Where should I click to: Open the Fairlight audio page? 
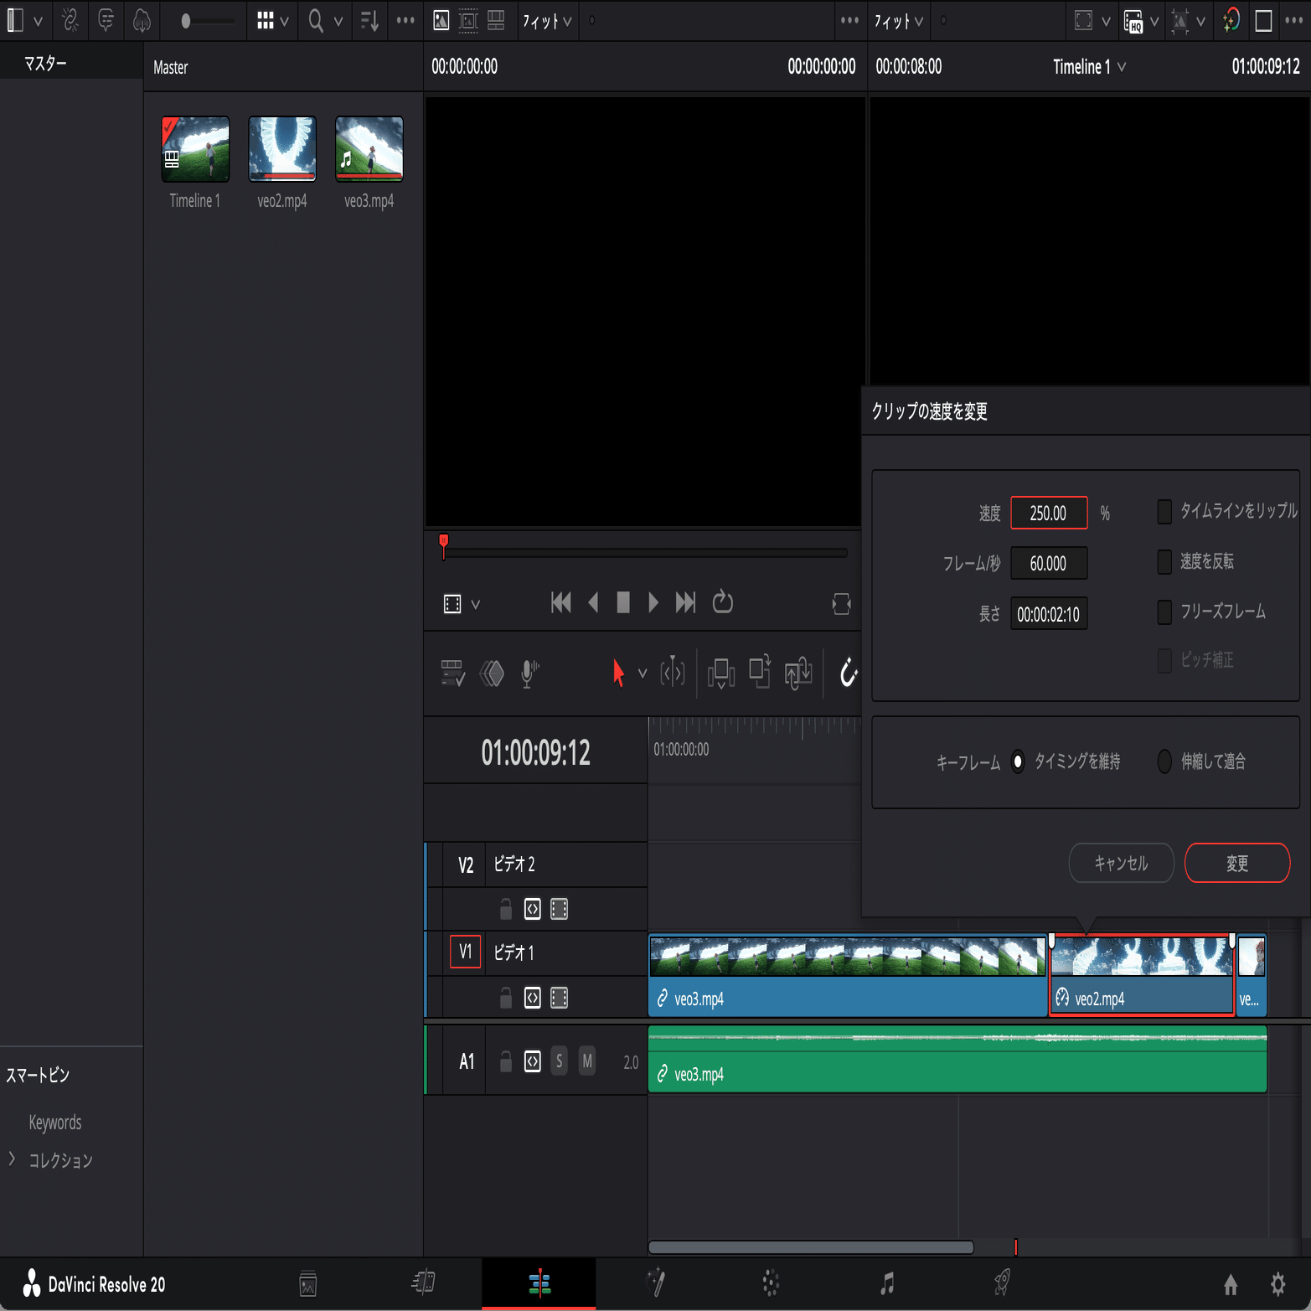click(x=885, y=1282)
